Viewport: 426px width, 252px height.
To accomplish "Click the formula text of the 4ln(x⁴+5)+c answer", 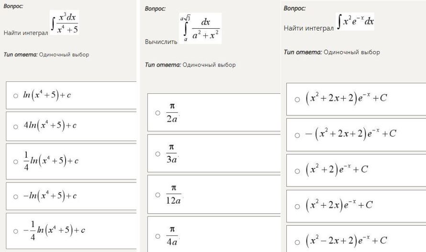I will (x=51, y=125).
